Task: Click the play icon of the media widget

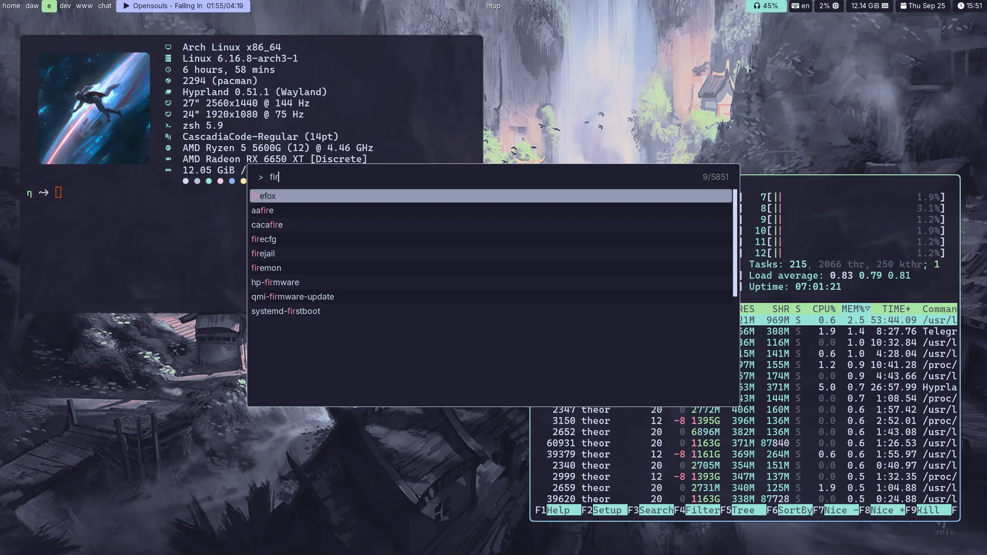Action: point(126,6)
